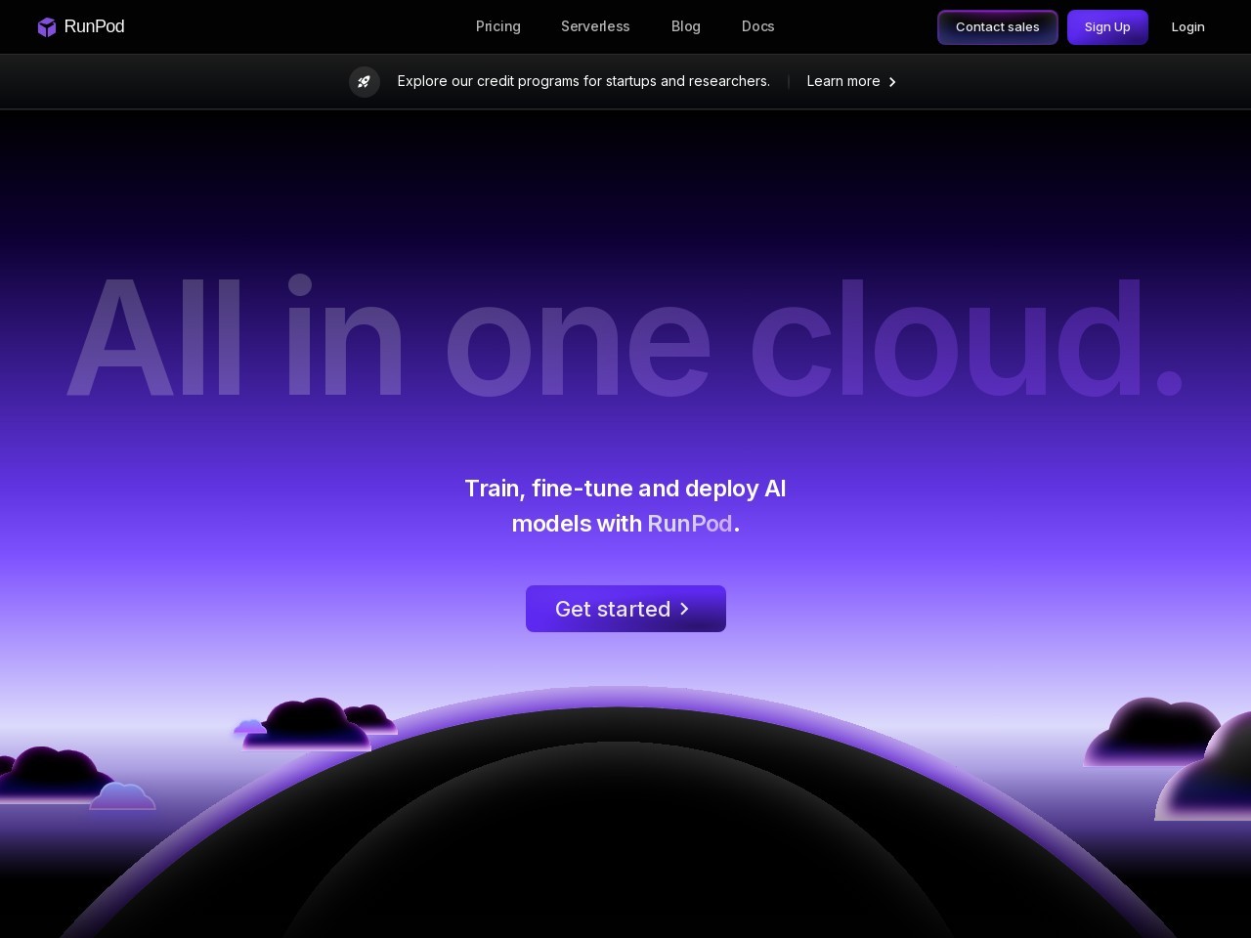Open the Login link
1251x938 pixels.
point(1188,27)
